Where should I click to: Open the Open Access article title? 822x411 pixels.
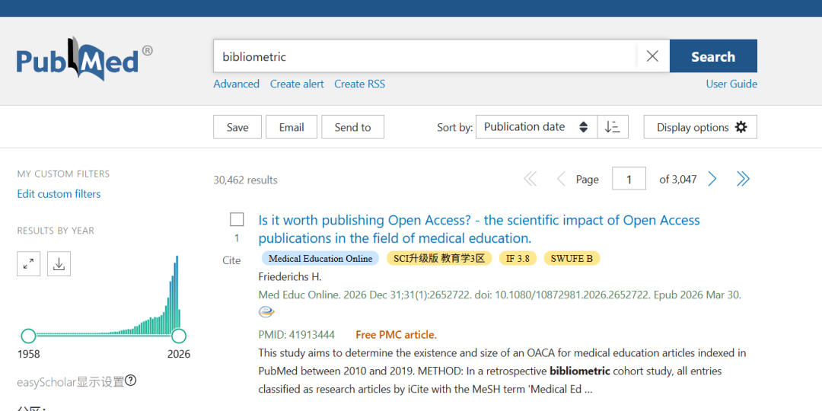(x=479, y=229)
